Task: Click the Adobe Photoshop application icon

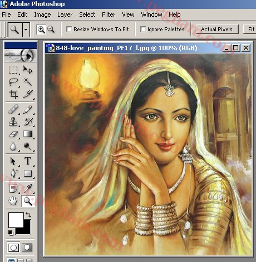Action: coord(4,4)
